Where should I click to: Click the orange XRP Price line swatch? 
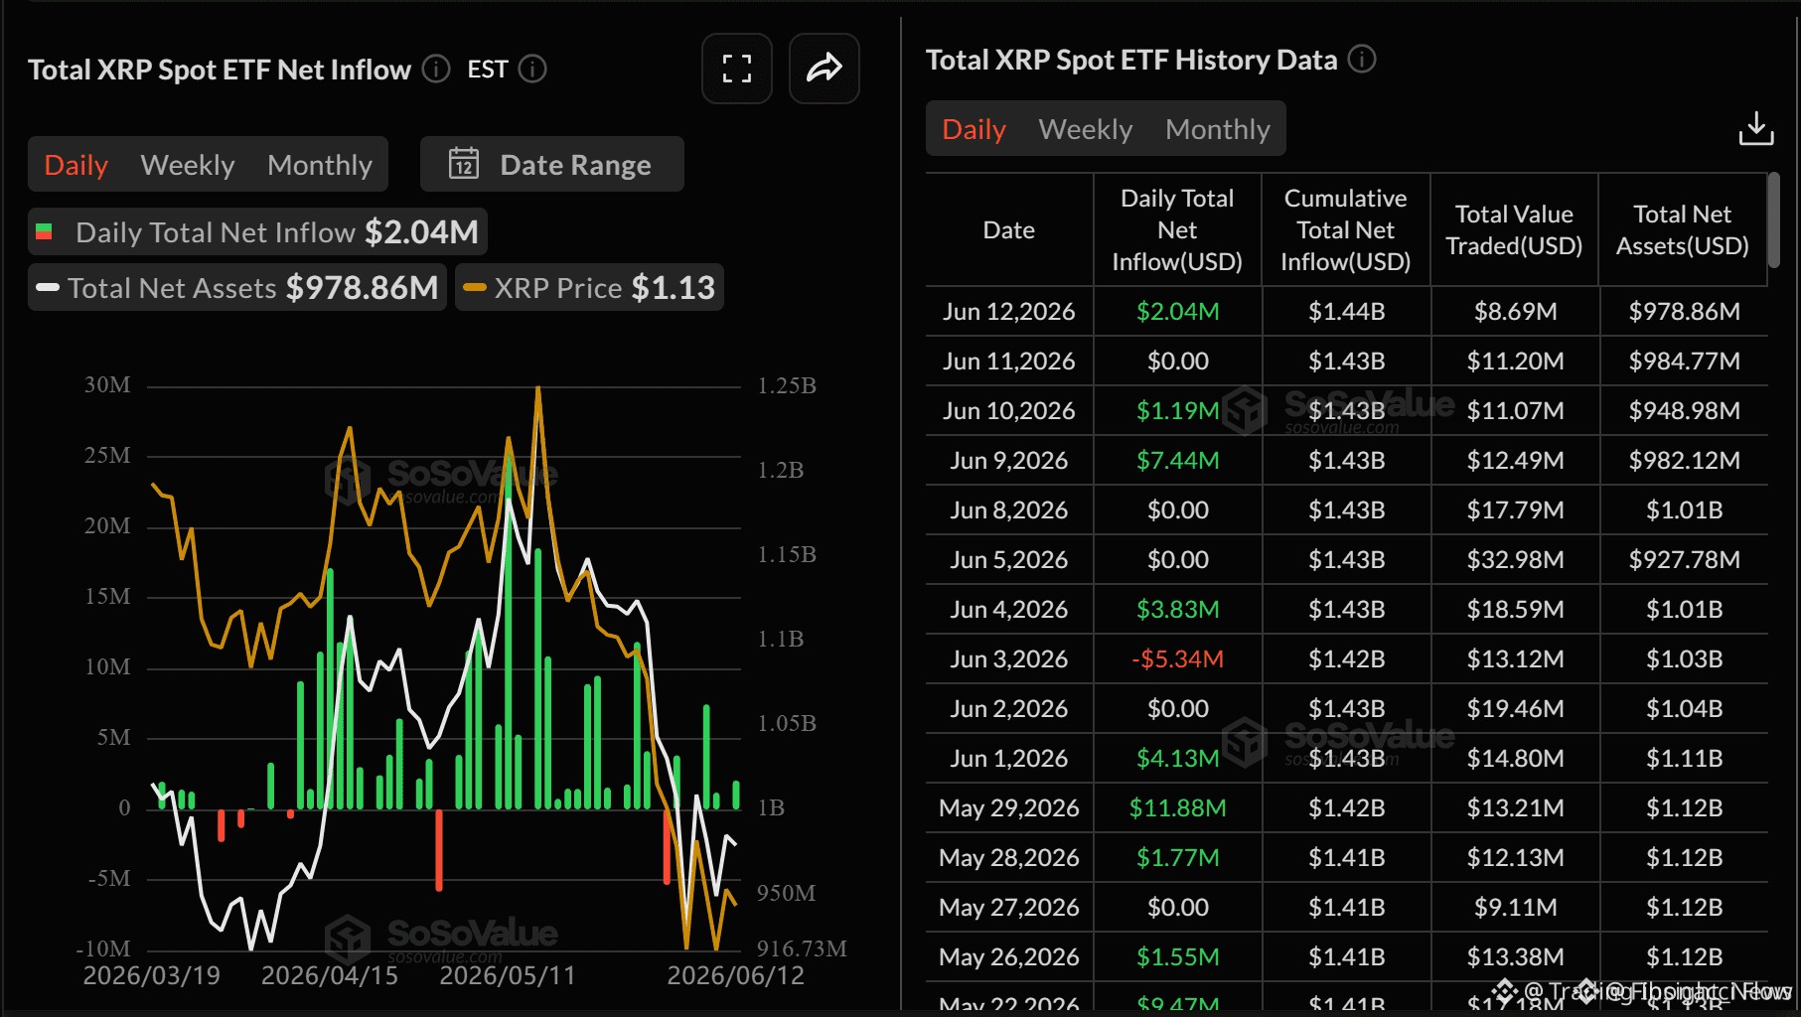[x=475, y=288]
